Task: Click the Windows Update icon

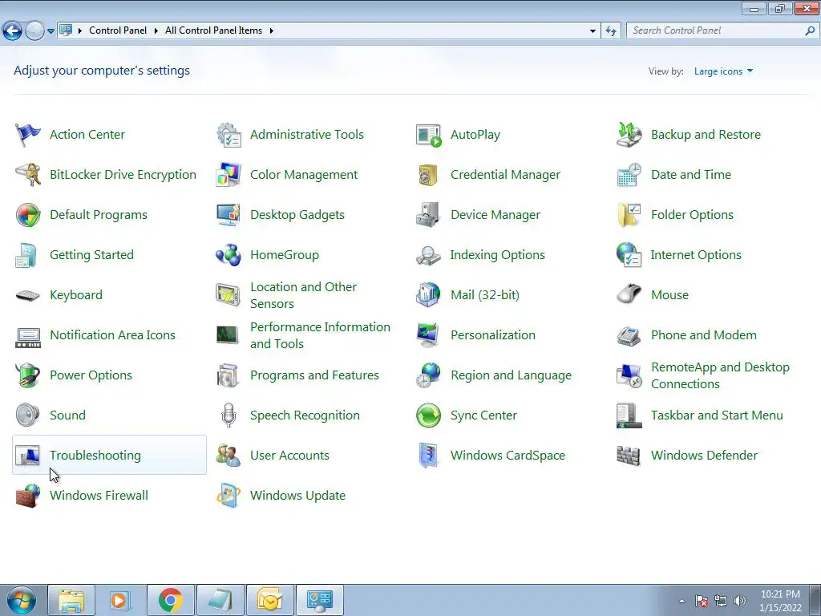Action: (229, 496)
